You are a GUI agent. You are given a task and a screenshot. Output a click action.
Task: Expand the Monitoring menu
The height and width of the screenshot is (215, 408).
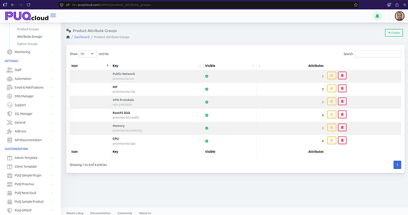(30, 52)
